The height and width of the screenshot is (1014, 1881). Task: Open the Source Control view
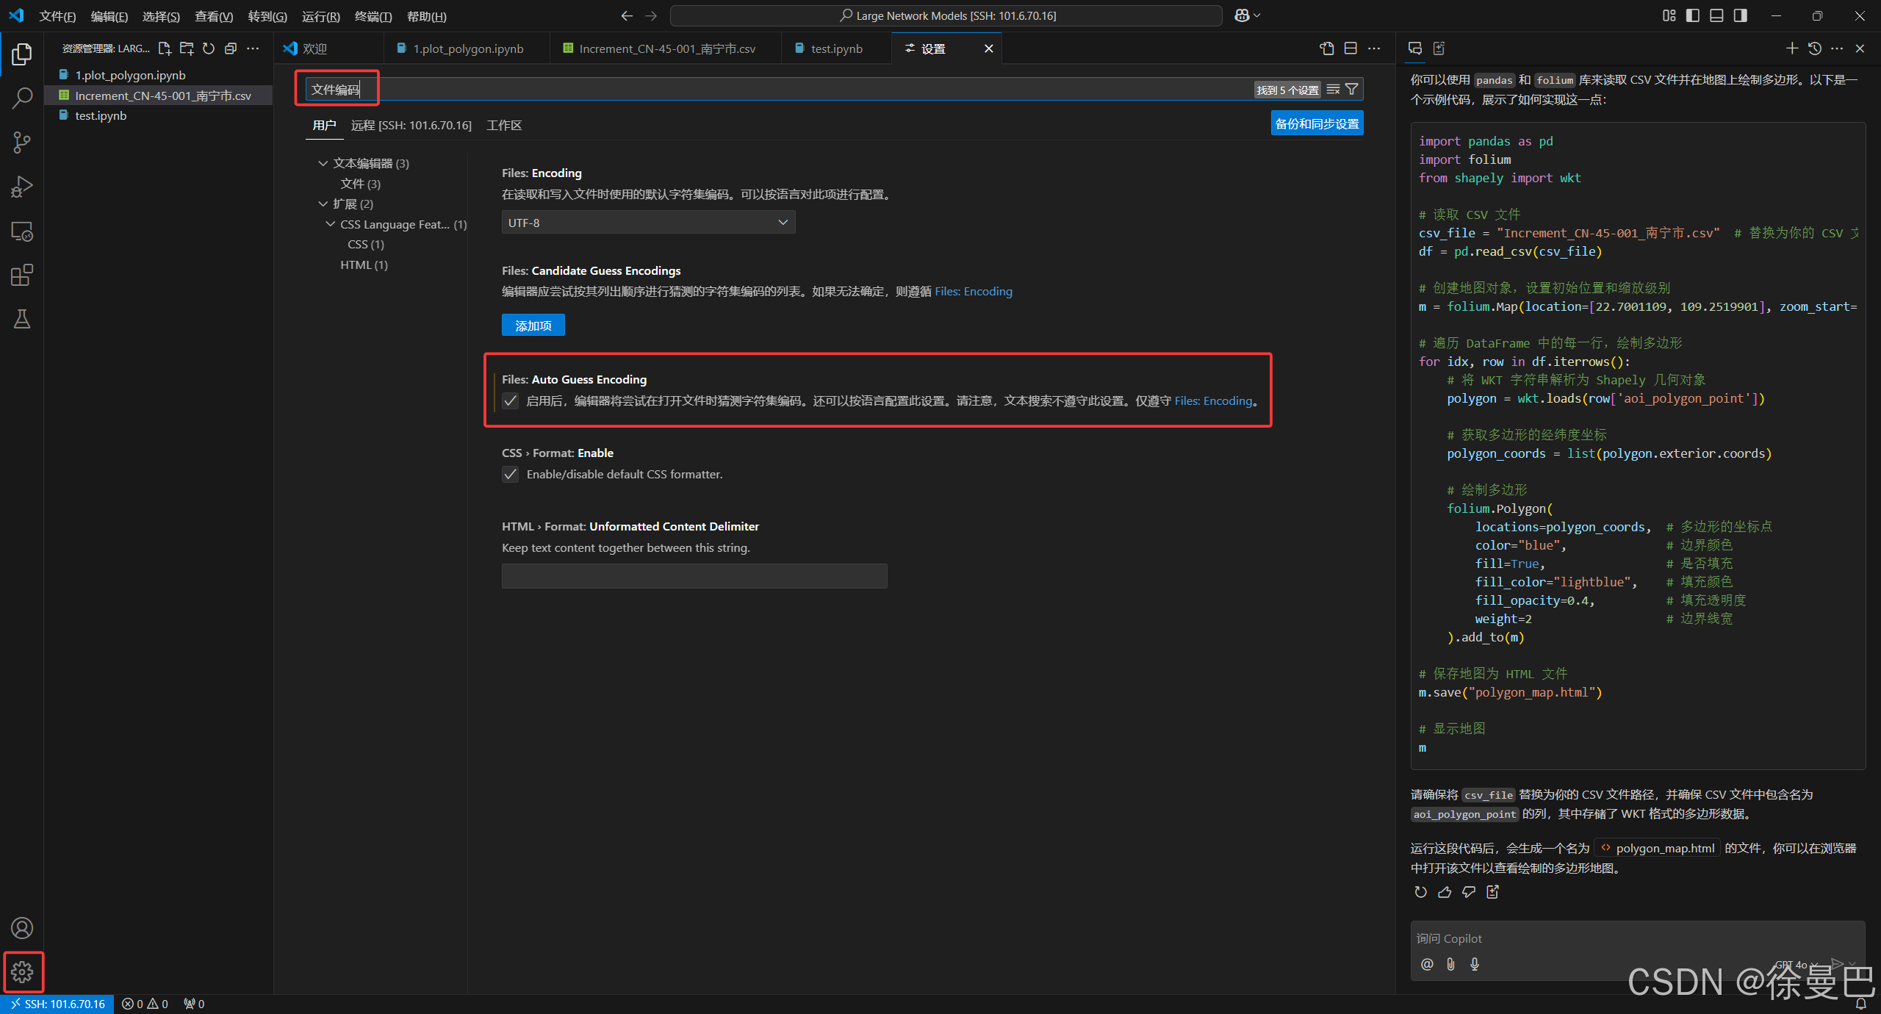click(22, 142)
